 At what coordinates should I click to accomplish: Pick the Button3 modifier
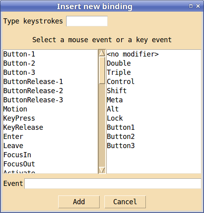tap(154, 146)
